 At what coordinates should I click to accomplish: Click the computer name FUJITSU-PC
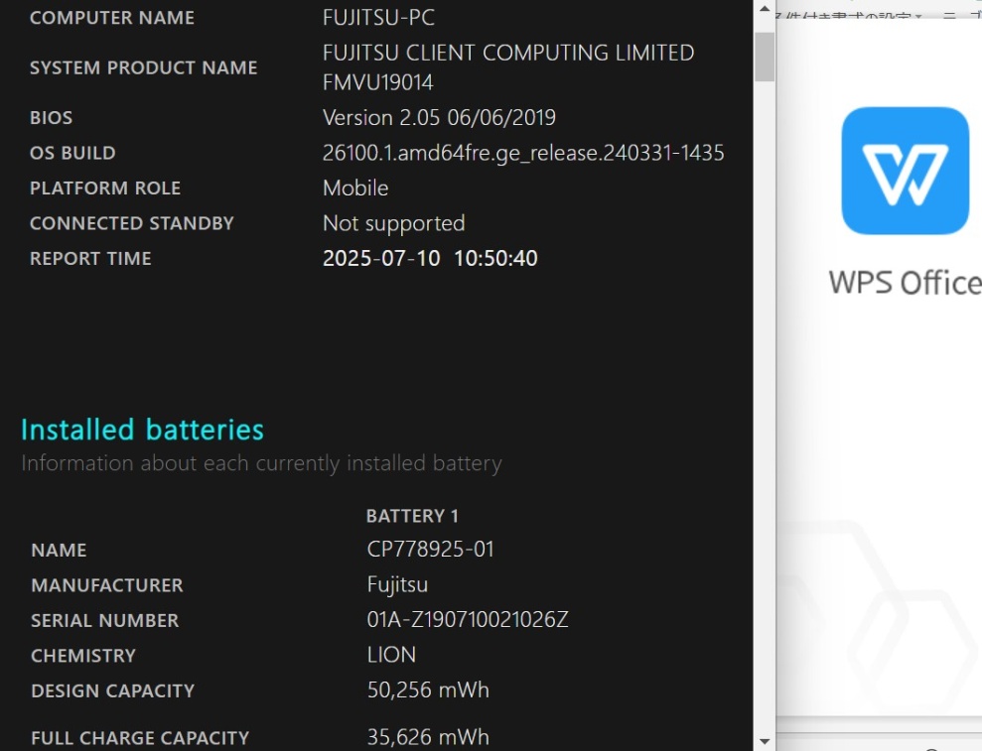(x=379, y=18)
